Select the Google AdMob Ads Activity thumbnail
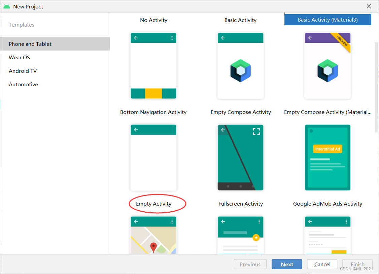The width and height of the screenshot is (379, 274). click(328, 158)
